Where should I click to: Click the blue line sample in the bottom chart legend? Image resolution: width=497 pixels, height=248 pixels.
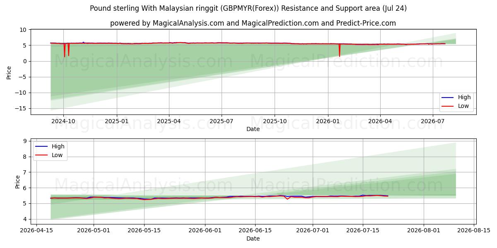42,147
